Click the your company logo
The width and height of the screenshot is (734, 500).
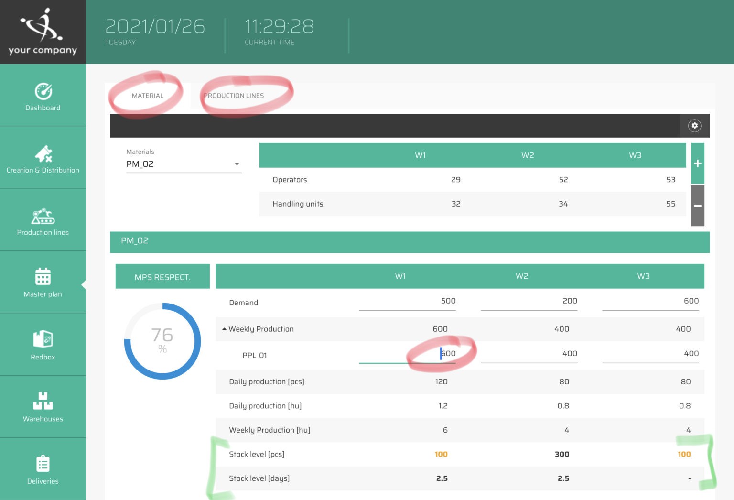(43, 32)
